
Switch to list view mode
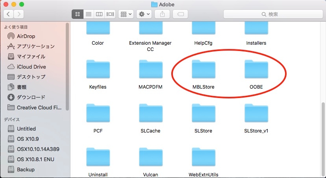click(89, 14)
